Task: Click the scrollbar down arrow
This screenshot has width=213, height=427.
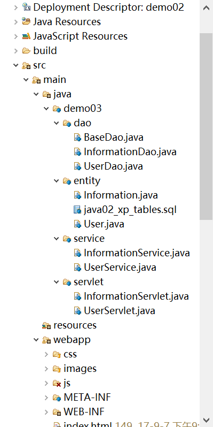Action: point(206,420)
